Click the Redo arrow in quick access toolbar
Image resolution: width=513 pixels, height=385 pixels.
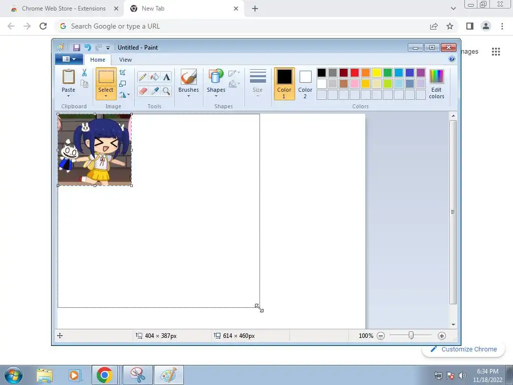coord(99,48)
